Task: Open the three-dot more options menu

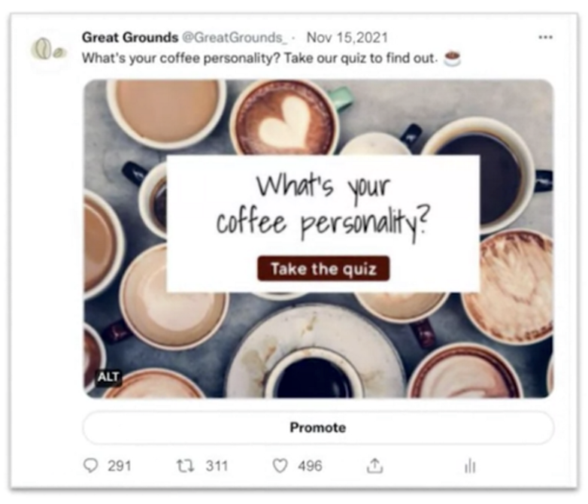Action: (545, 37)
